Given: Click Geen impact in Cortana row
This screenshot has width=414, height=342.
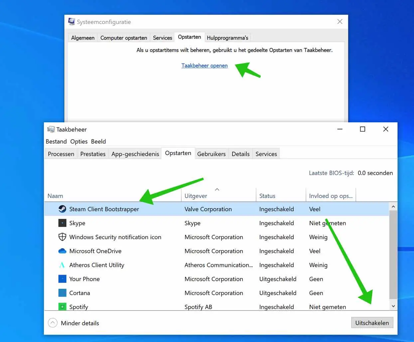Looking at the screenshot, I should coord(316,293).
